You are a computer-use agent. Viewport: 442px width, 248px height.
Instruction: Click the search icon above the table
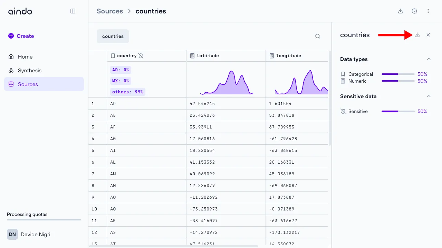tap(318, 36)
